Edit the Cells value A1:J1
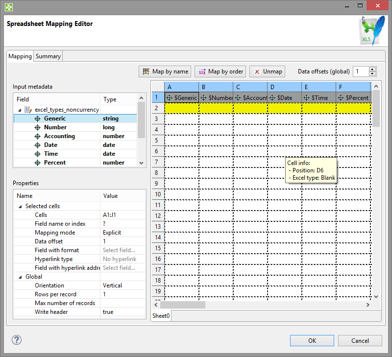The height and width of the screenshot is (357, 392). (x=122, y=215)
